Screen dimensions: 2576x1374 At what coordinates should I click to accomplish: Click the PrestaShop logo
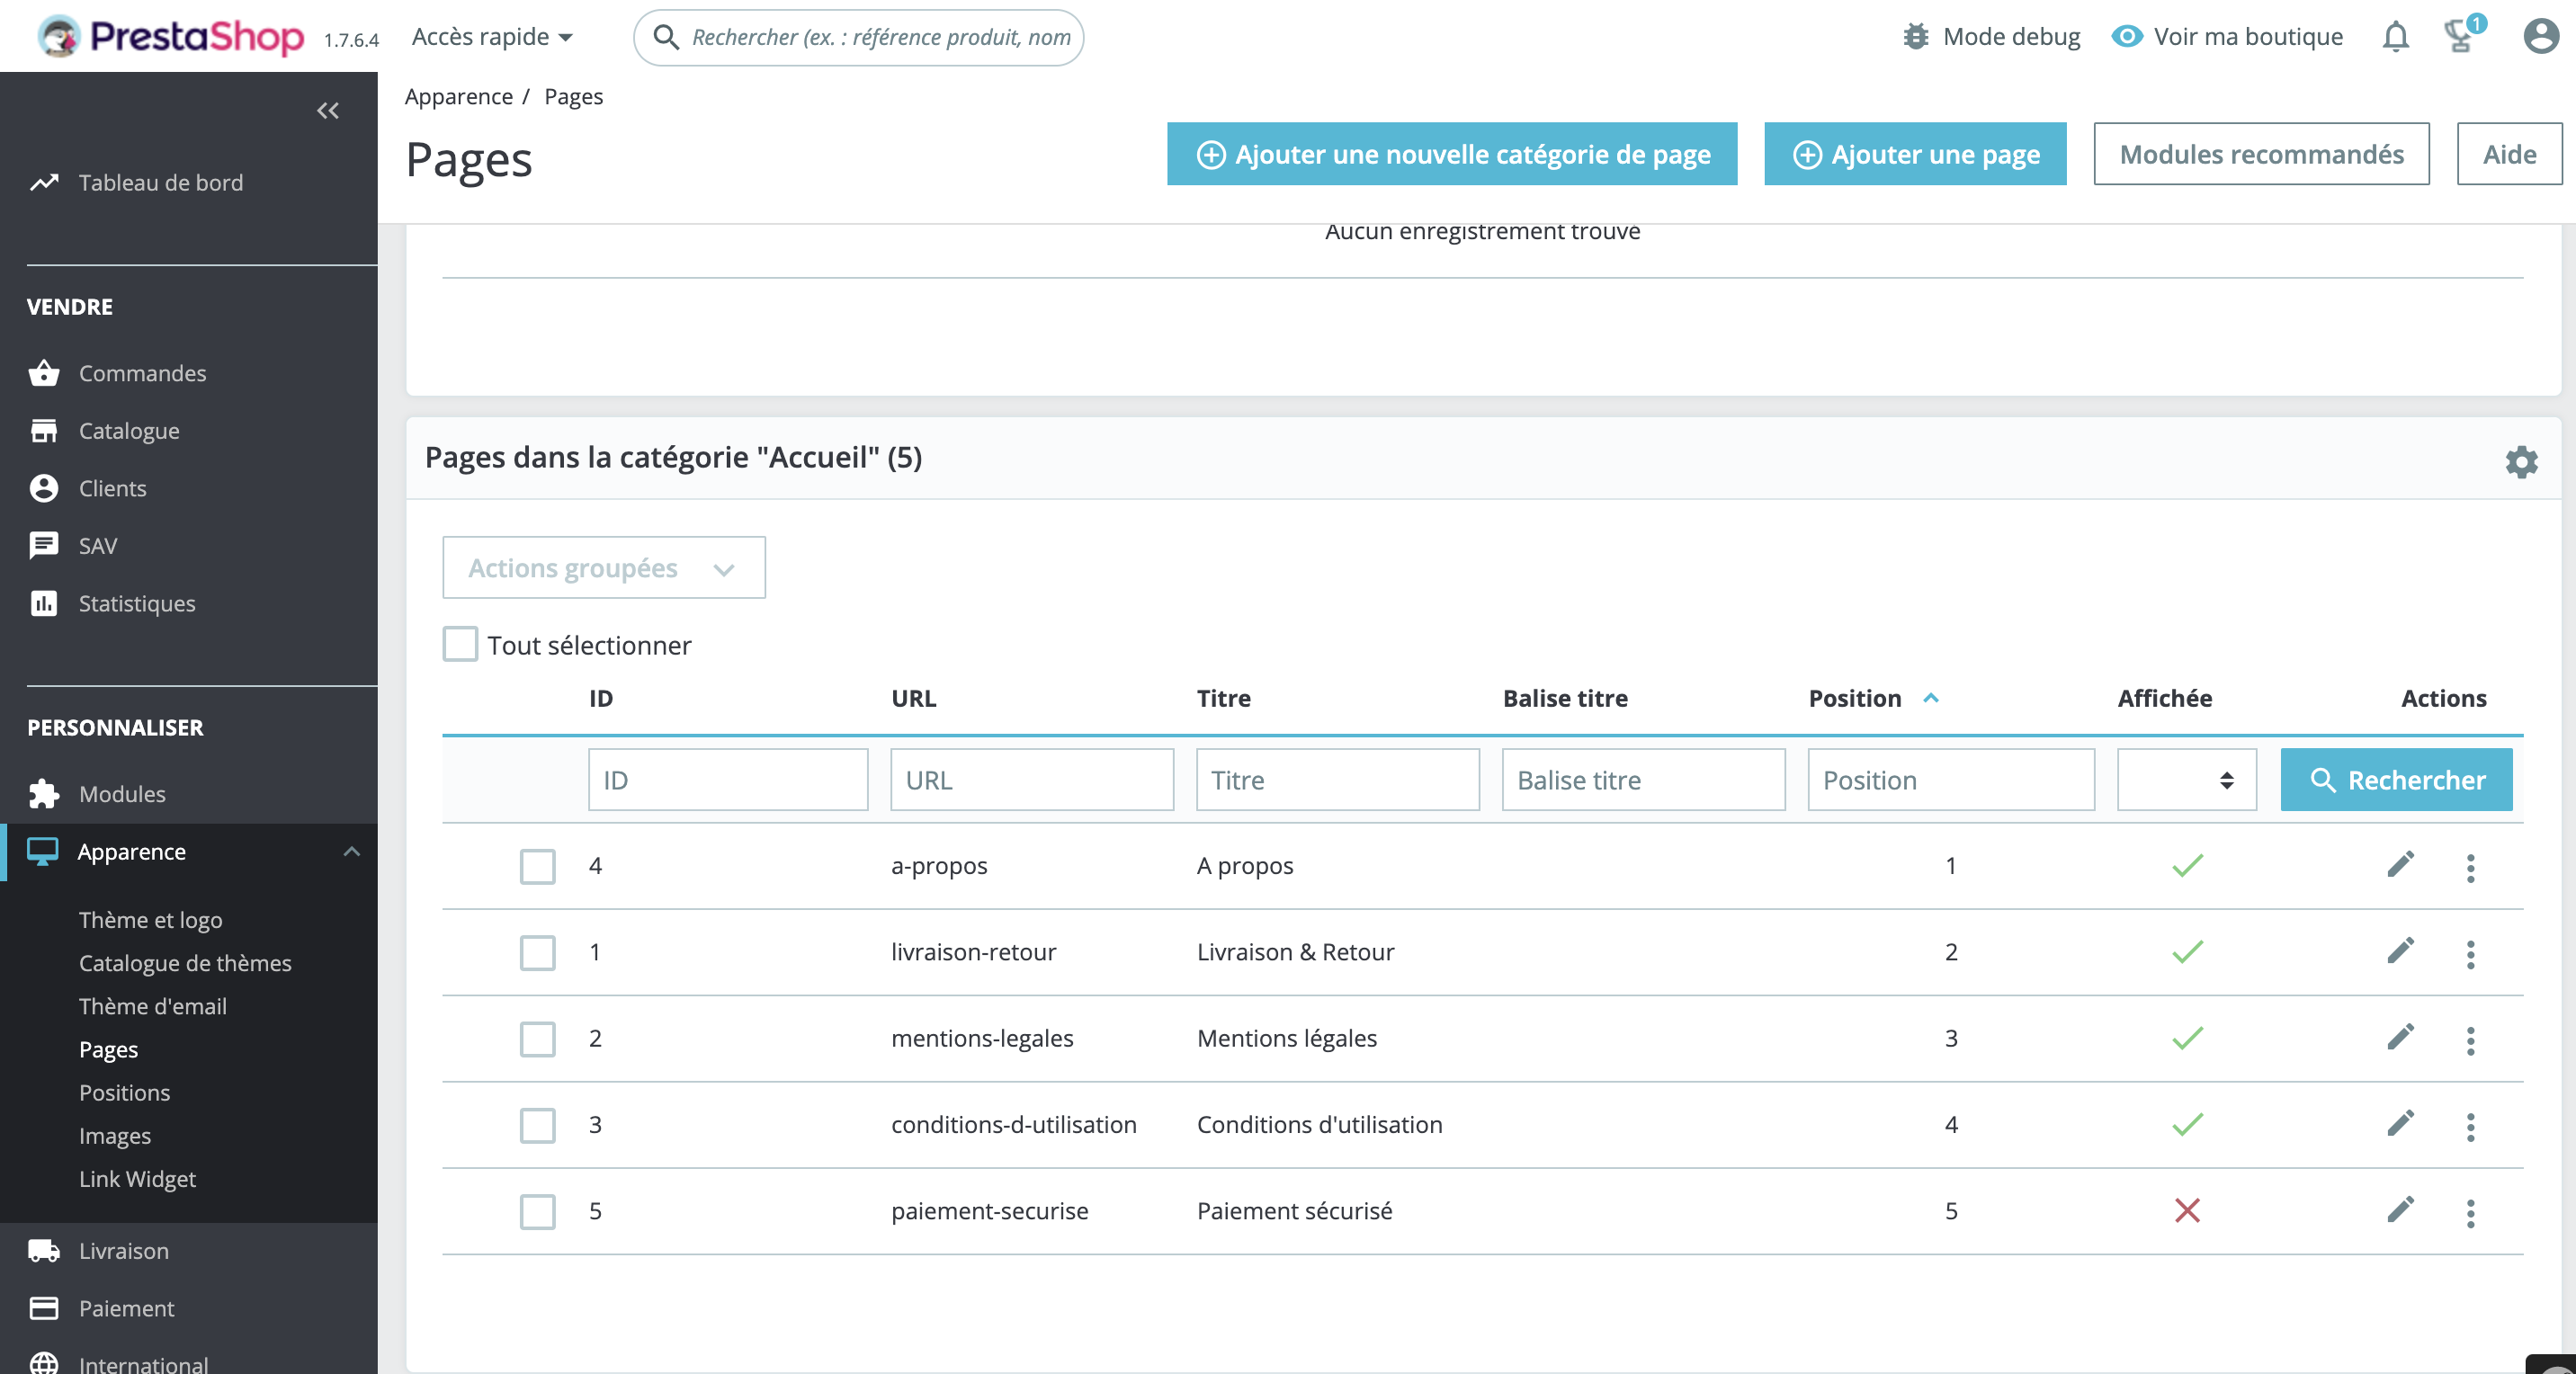pyautogui.click(x=170, y=37)
